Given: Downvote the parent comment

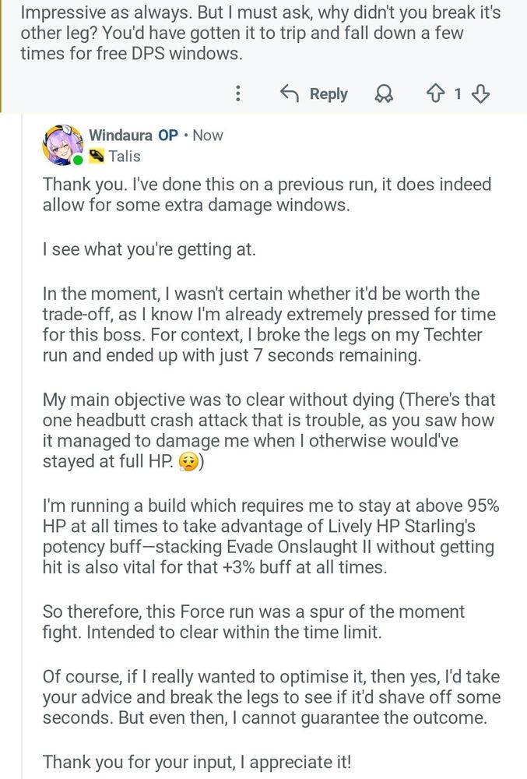Looking at the screenshot, I should click(x=481, y=94).
